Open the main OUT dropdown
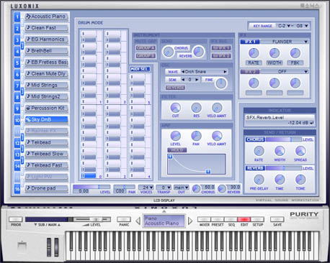The height and width of the screenshot is (263, 330). tap(181, 187)
